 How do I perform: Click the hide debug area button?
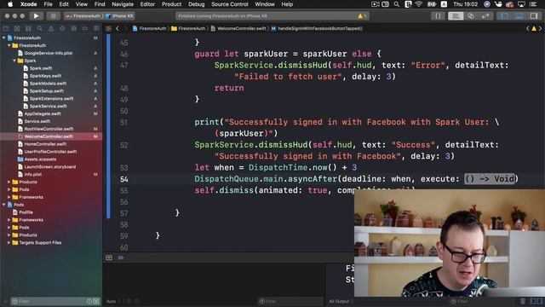(109, 258)
